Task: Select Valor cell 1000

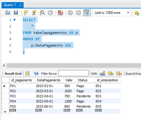Action: 70,91
